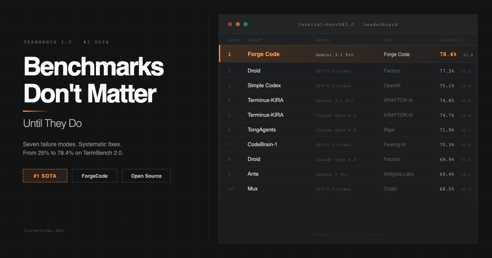Click the Benchmarks Don't Matter headline
The height and width of the screenshot is (258, 492).
93,80
